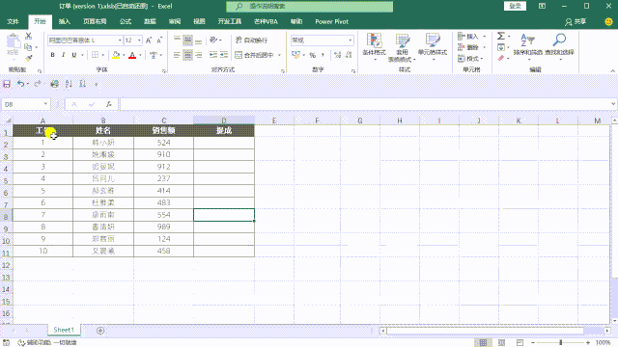618x347 pixels.
Task: Switch to the Power Pivot tab
Action: 331,21
